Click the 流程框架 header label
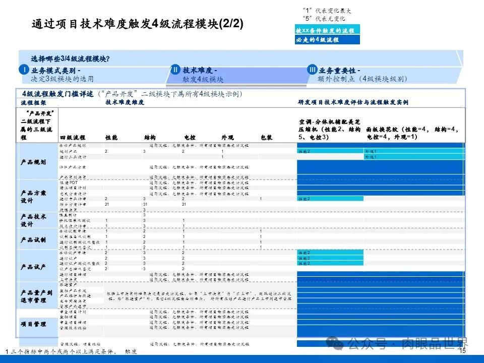Screen dimensions: 484x363 click(33, 103)
